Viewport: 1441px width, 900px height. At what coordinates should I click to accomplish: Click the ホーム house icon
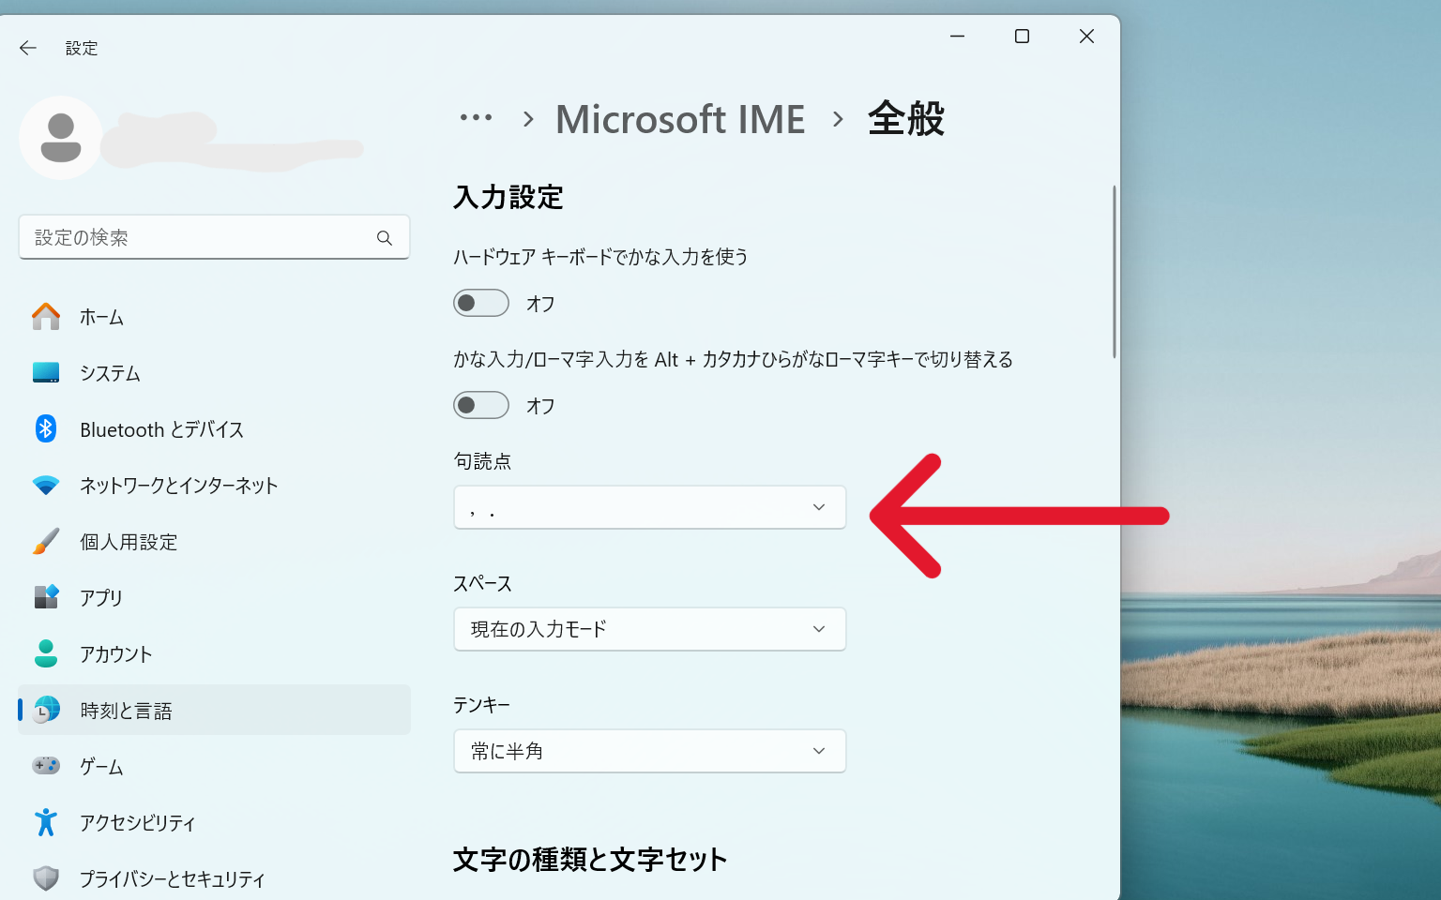[x=46, y=317]
